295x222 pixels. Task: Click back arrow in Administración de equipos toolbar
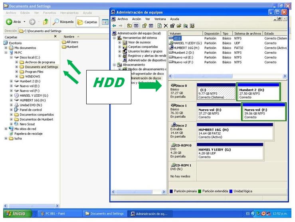click(114, 26)
